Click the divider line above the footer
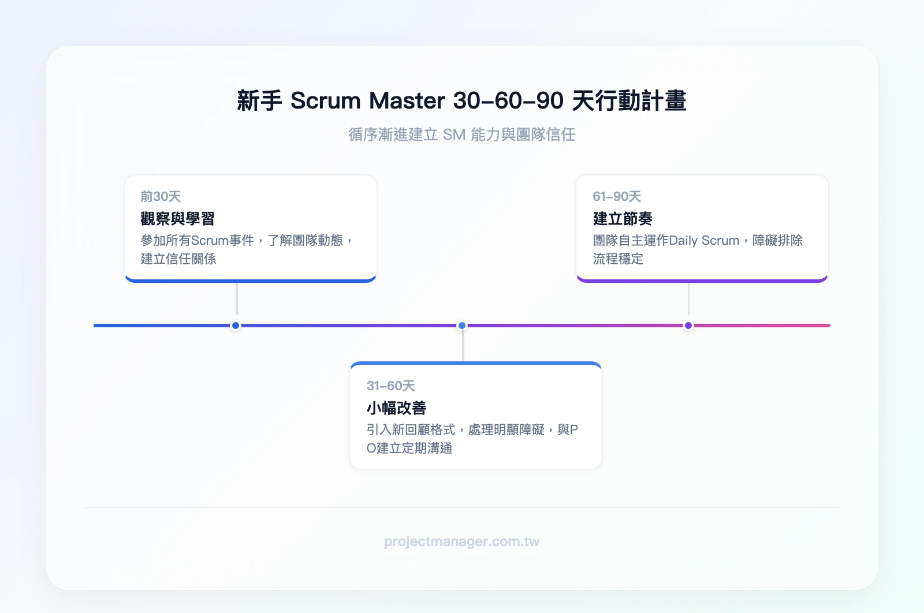Image resolution: width=924 pixels, height=613 pixels. point(461,507)
